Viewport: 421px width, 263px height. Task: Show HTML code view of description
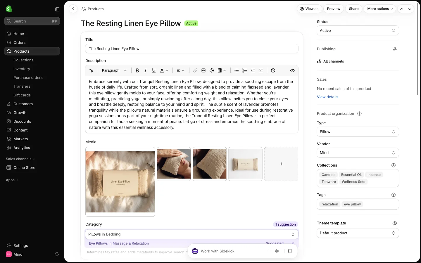(x=292, y=70)
